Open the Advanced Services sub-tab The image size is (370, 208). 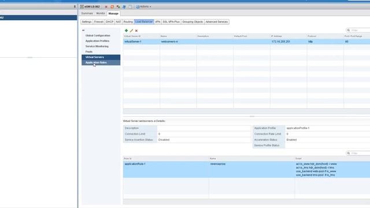[217, 22]
